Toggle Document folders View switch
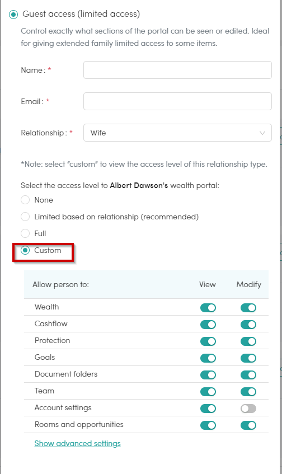Viewport: 282px width, 474px height. click(208, 375)
